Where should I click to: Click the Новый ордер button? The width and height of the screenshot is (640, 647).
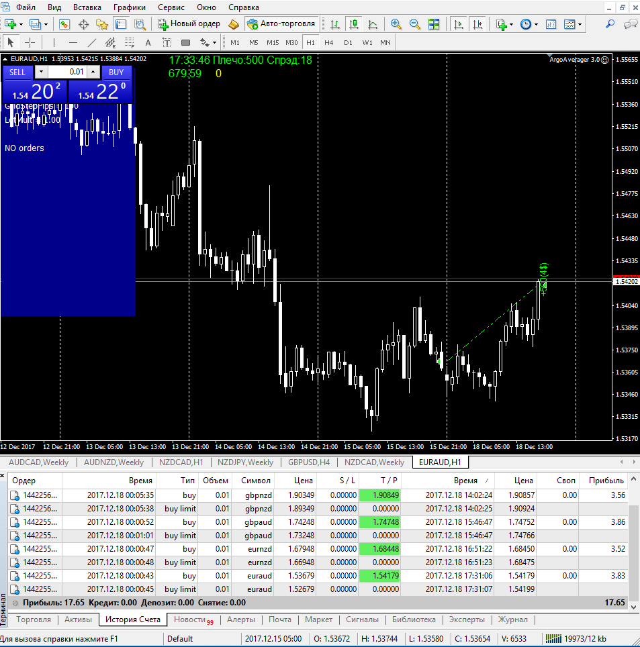point(189,24)
